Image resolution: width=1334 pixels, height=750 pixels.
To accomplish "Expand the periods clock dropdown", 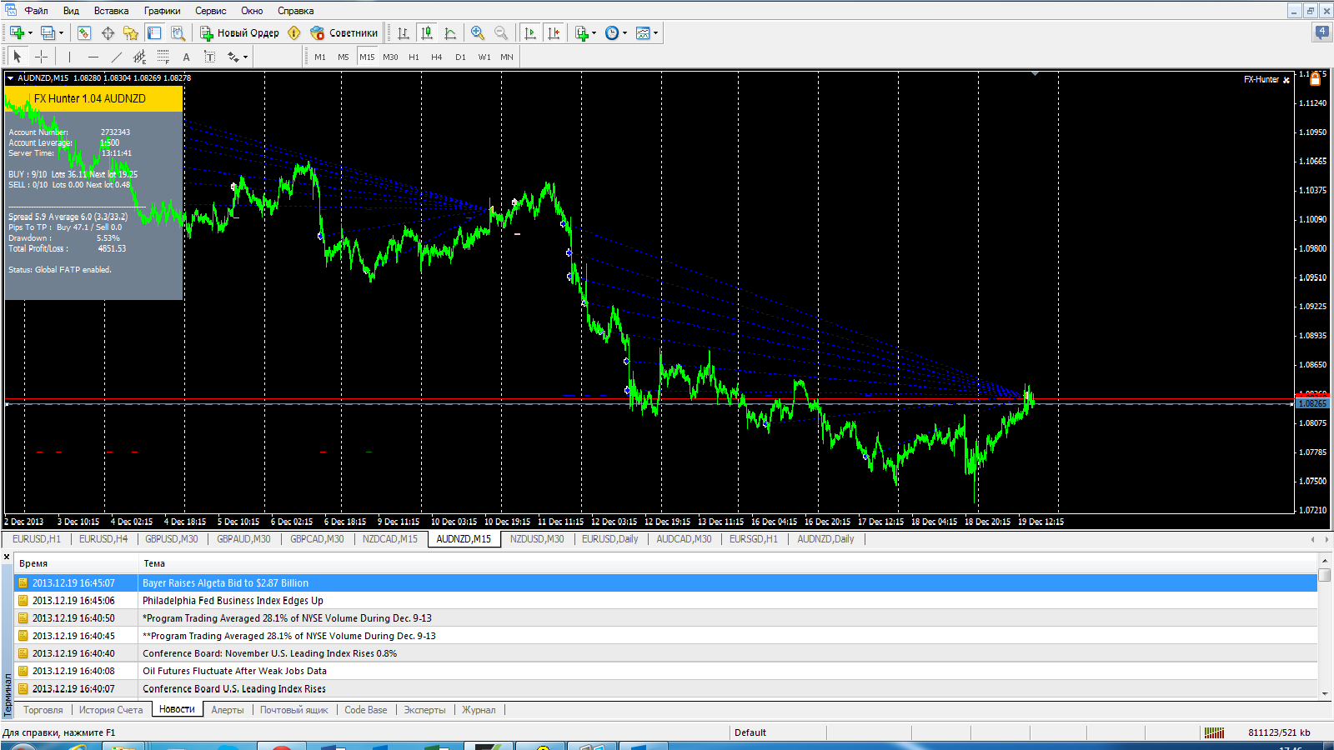I will pos(624,33).
